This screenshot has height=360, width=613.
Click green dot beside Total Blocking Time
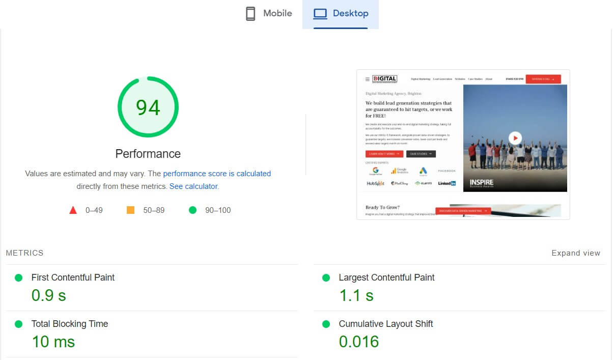click(x=19, y=324)
